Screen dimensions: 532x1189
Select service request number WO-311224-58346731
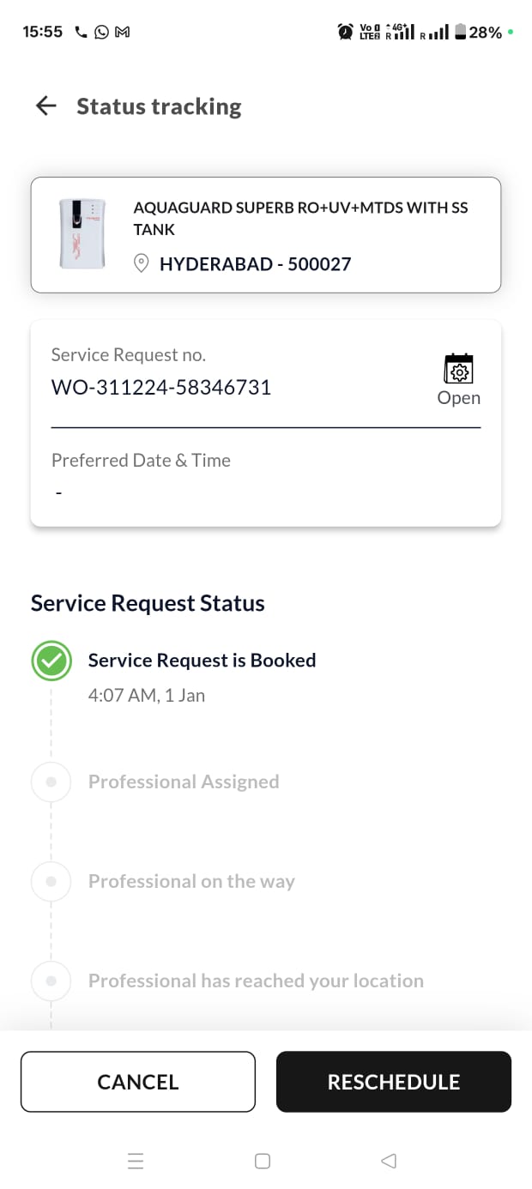click(161, 387)
